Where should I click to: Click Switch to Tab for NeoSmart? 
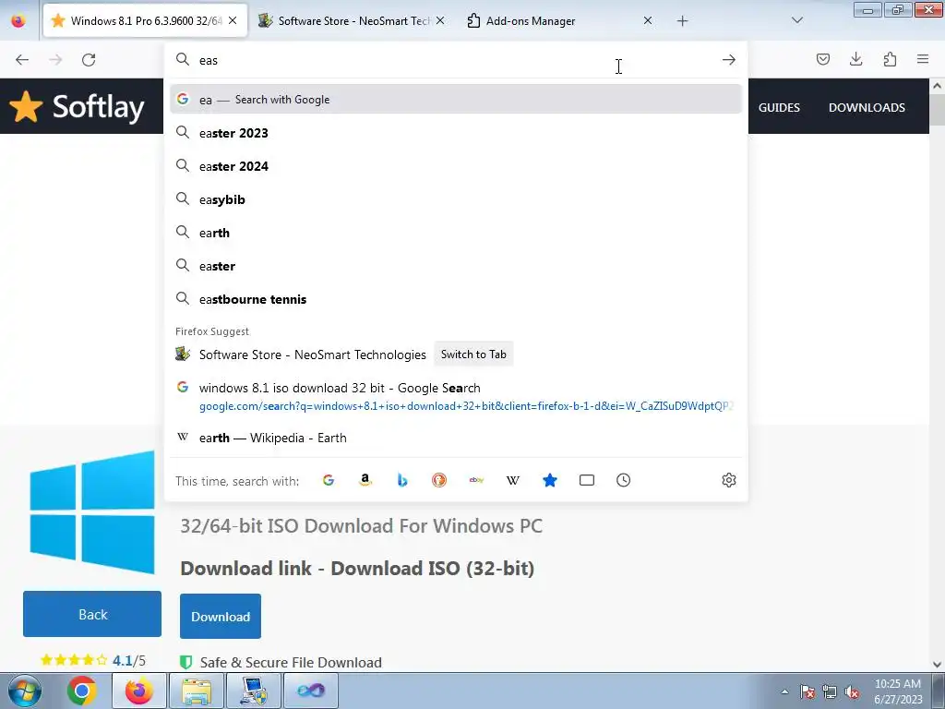(473, 354)
